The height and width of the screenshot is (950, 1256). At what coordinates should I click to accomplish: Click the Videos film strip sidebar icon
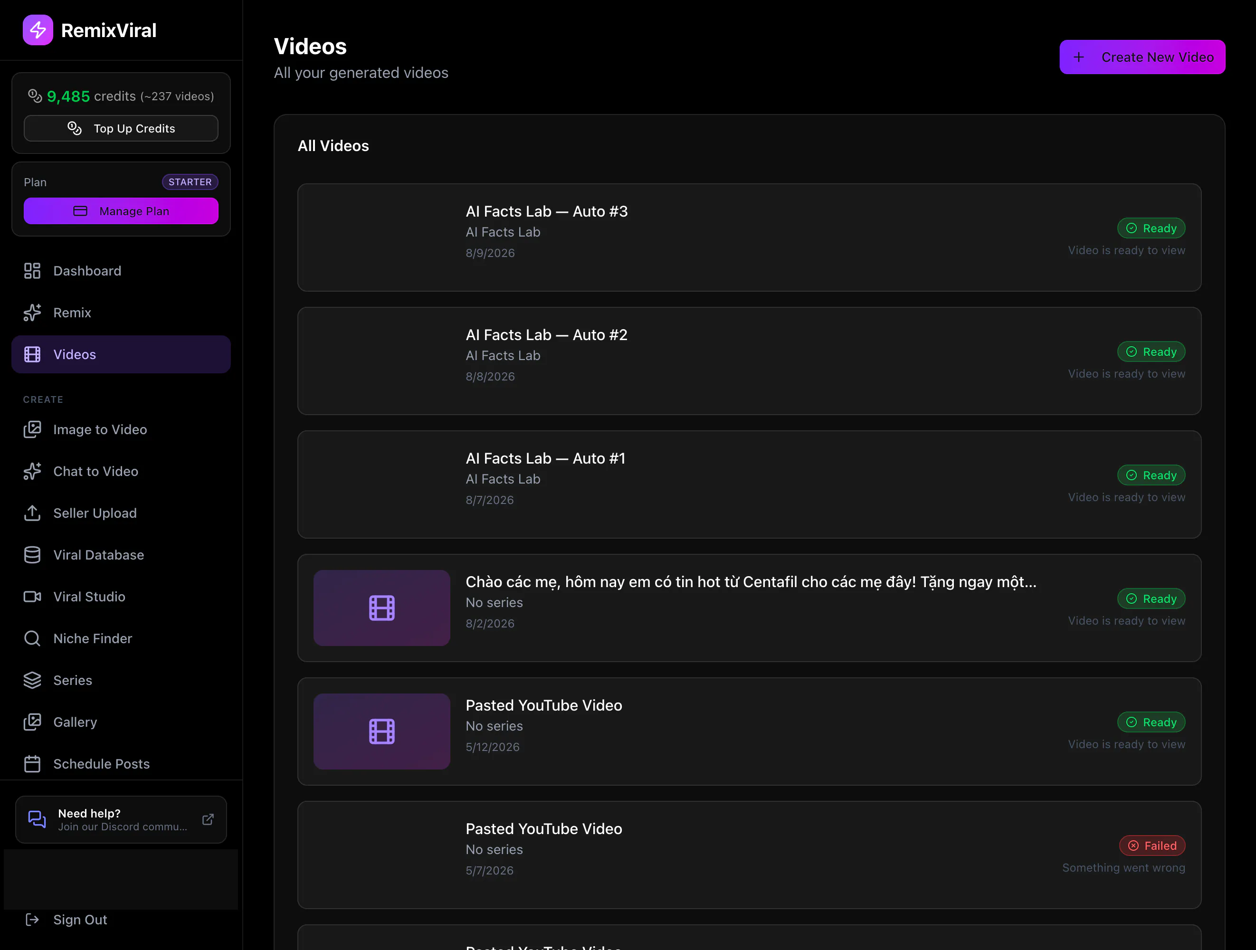click(x=32, y=354)
